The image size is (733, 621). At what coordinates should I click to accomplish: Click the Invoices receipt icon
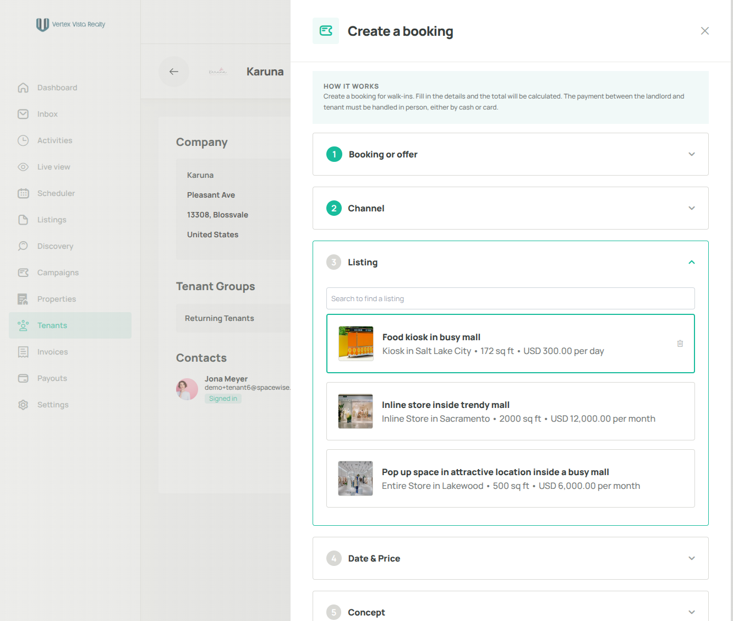pyautogui.click(x=23, y=352)
